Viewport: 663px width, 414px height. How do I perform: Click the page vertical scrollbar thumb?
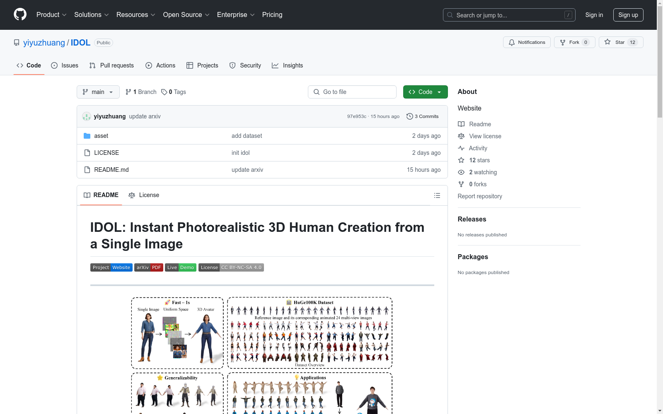660,62
